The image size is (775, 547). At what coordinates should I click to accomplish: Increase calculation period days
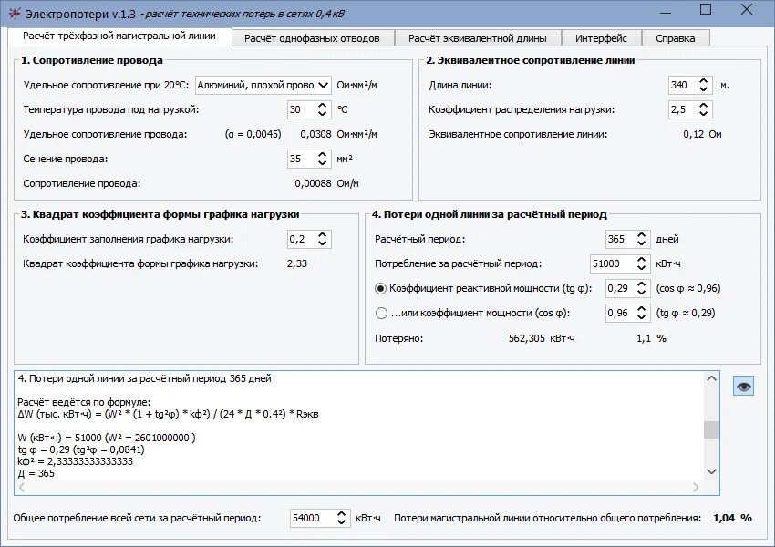tap(641, 234)
